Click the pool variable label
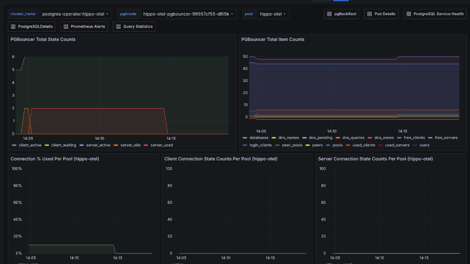Viewport: 470px width, 264px height. coord(249,13)
